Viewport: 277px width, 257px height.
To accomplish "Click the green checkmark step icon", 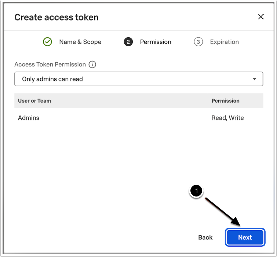I will (x=48, y=42).
